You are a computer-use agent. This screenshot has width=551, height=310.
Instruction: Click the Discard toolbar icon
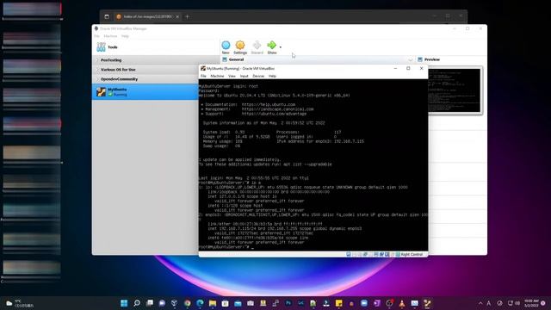[257, 45]
